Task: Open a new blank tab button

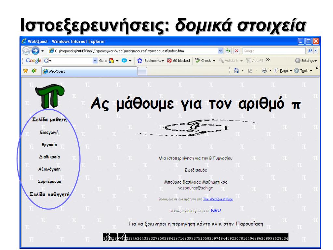Action: tap(142, 71)
